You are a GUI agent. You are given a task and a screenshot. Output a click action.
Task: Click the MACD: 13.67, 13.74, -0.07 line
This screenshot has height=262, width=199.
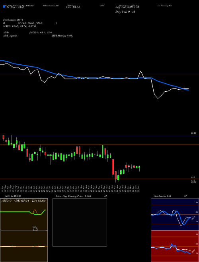coord(20,26)
